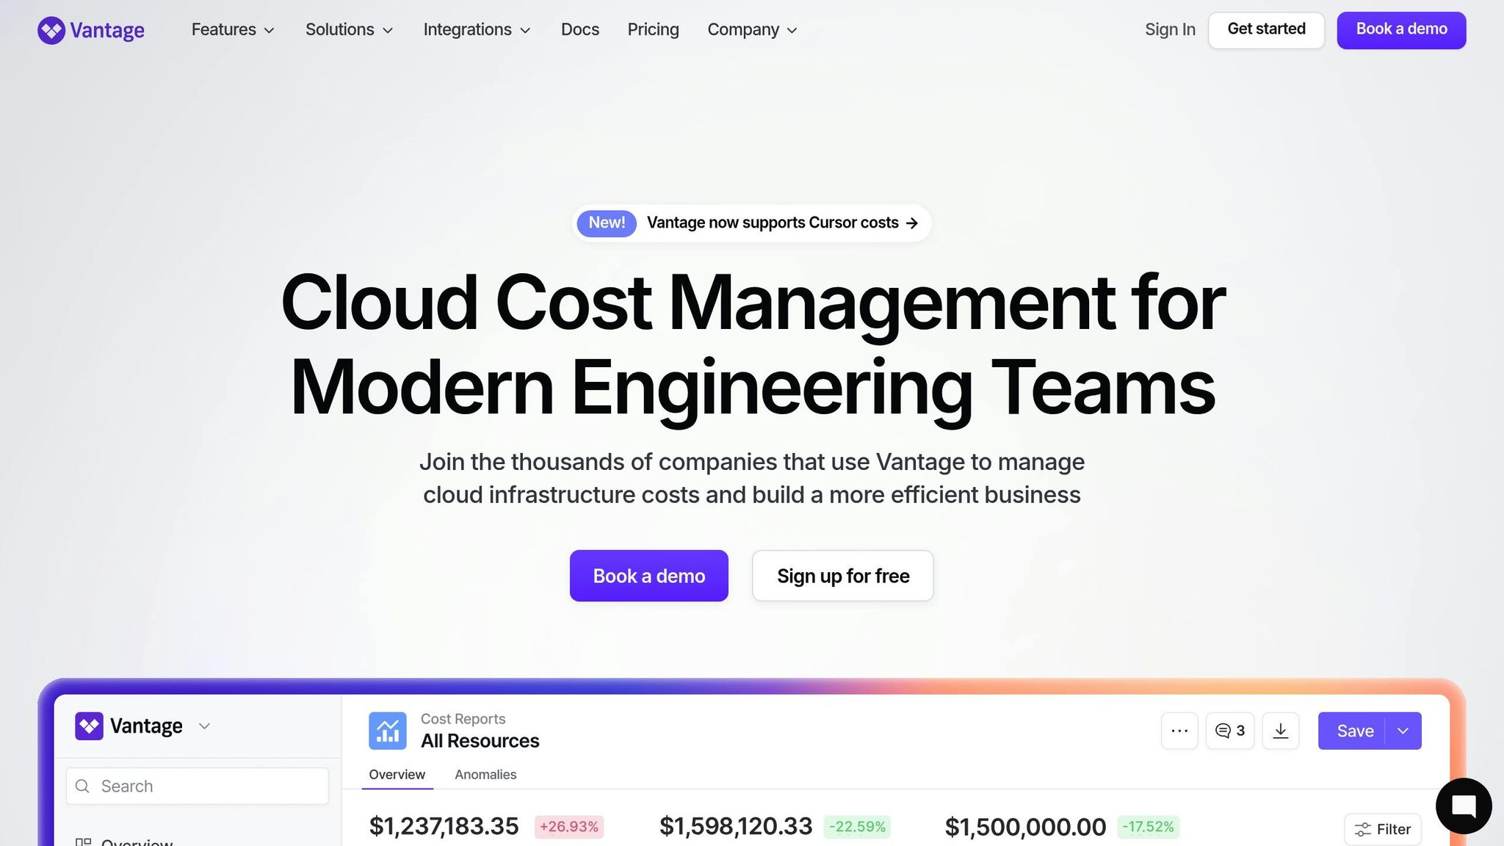Open the comments icon showing 3
This screenshot has height=846, width=1504.
point(1229,731)
